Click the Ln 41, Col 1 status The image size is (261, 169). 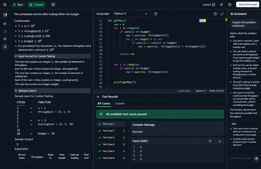[184, 91]
